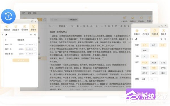Open 敏感词 tab in the right floating panel
The height and width of the screenshot is (106, 170).
click(163, 32)
